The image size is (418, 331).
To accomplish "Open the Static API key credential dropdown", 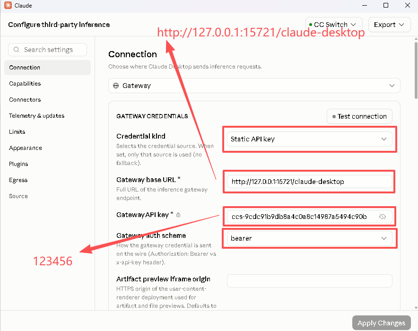I will 309,139.
